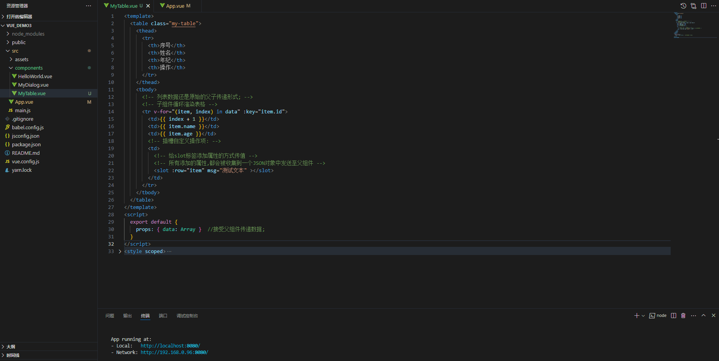Click the braces icon beside jsconfig.json
This screenshot has height=361, width=719.
[x=7, y=136]
